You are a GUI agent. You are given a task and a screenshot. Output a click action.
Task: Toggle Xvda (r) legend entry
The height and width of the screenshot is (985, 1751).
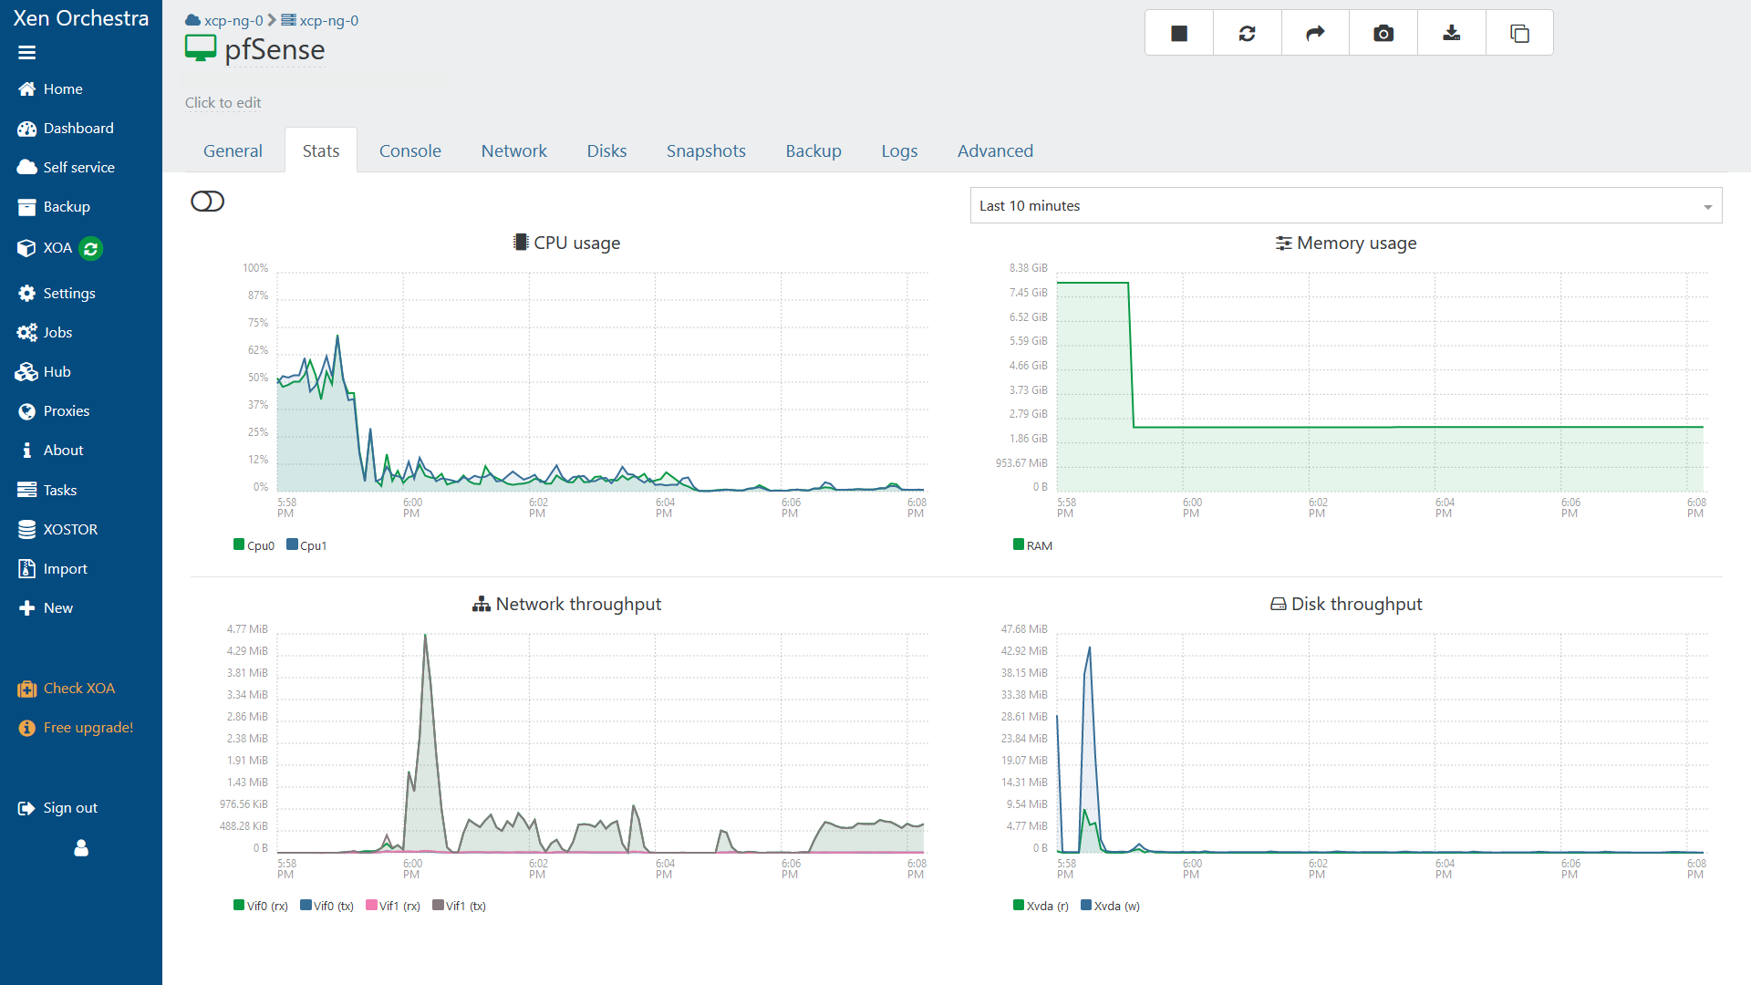coord(1041,906)
